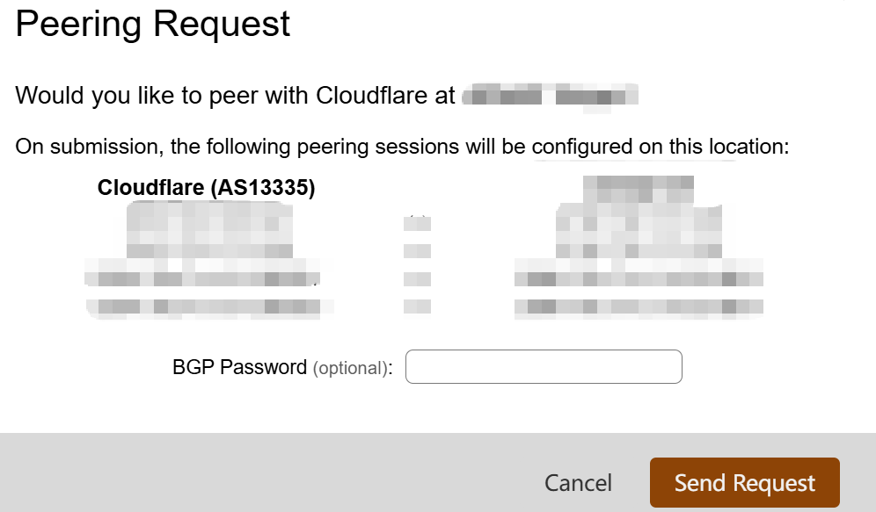This screenshot has height=512, width=876.
Task: Click the blurred header atop the right column
Action: pos(638,186)
